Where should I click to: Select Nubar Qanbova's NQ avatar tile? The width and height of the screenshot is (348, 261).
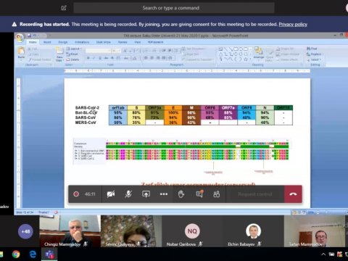coord(192,231)
